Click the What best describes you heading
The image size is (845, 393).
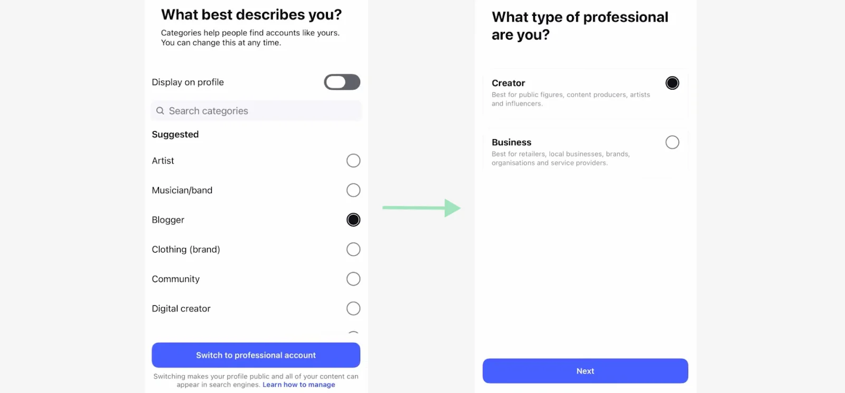click(x=251, y=14)
